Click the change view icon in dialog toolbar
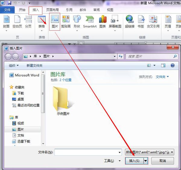The height and width of the screenshot is (170, 181). point(149,65)
